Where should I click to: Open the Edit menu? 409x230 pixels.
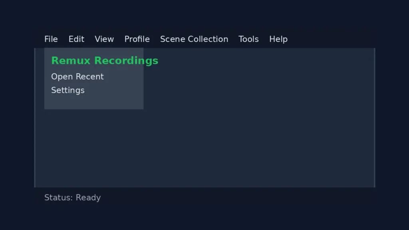coord(76,39)
